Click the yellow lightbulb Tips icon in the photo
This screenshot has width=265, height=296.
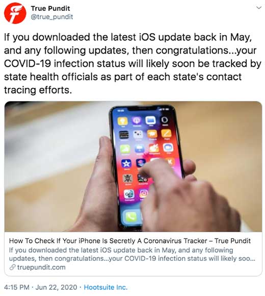coord(123,121)
